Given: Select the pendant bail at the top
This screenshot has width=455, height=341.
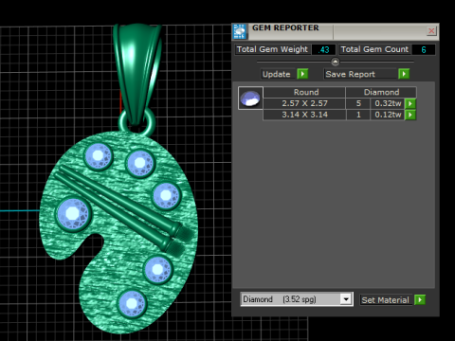Looking at the screenshot, I should [x=136, y=74].
